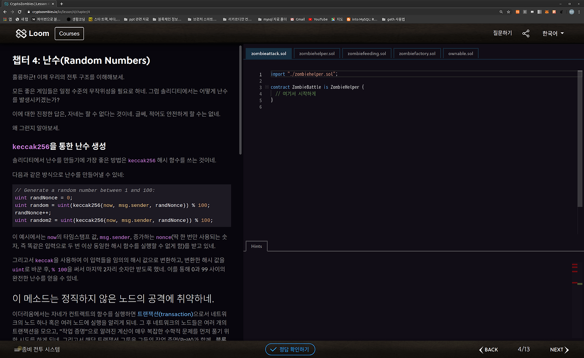Screen dimensions: 584x358
Task: Click the 4/13 chapter progress indicator
Action: tap(524, 349)
